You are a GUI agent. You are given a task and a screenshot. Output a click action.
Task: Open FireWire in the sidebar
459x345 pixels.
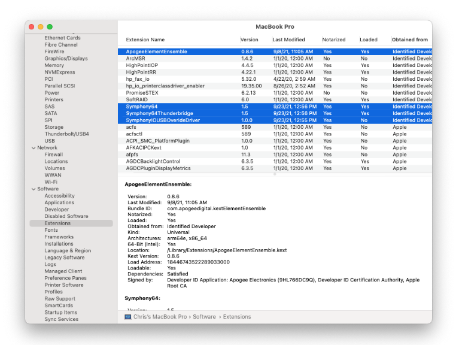54,52
